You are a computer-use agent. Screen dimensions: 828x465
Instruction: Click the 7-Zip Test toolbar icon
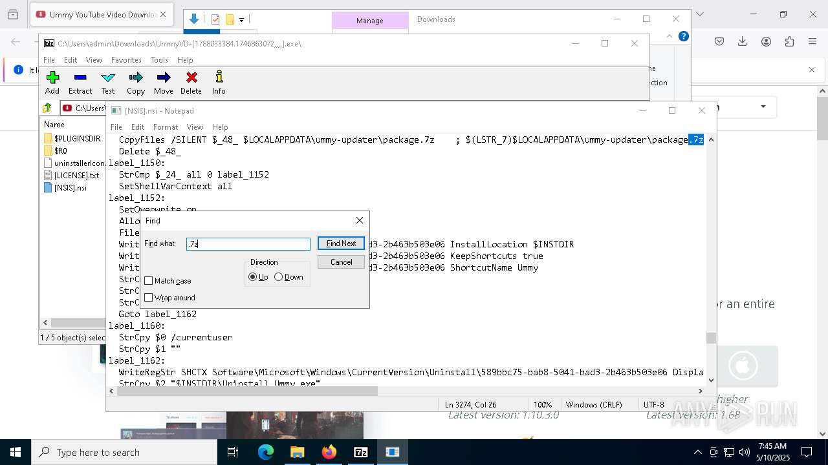[108, 83]
